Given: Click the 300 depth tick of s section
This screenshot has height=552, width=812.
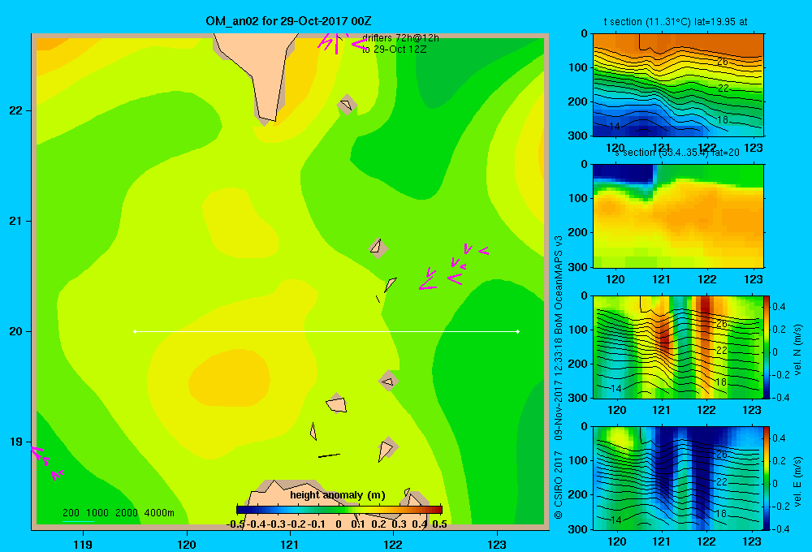Looking at the screenshot, I should click(x=577, y=267).
